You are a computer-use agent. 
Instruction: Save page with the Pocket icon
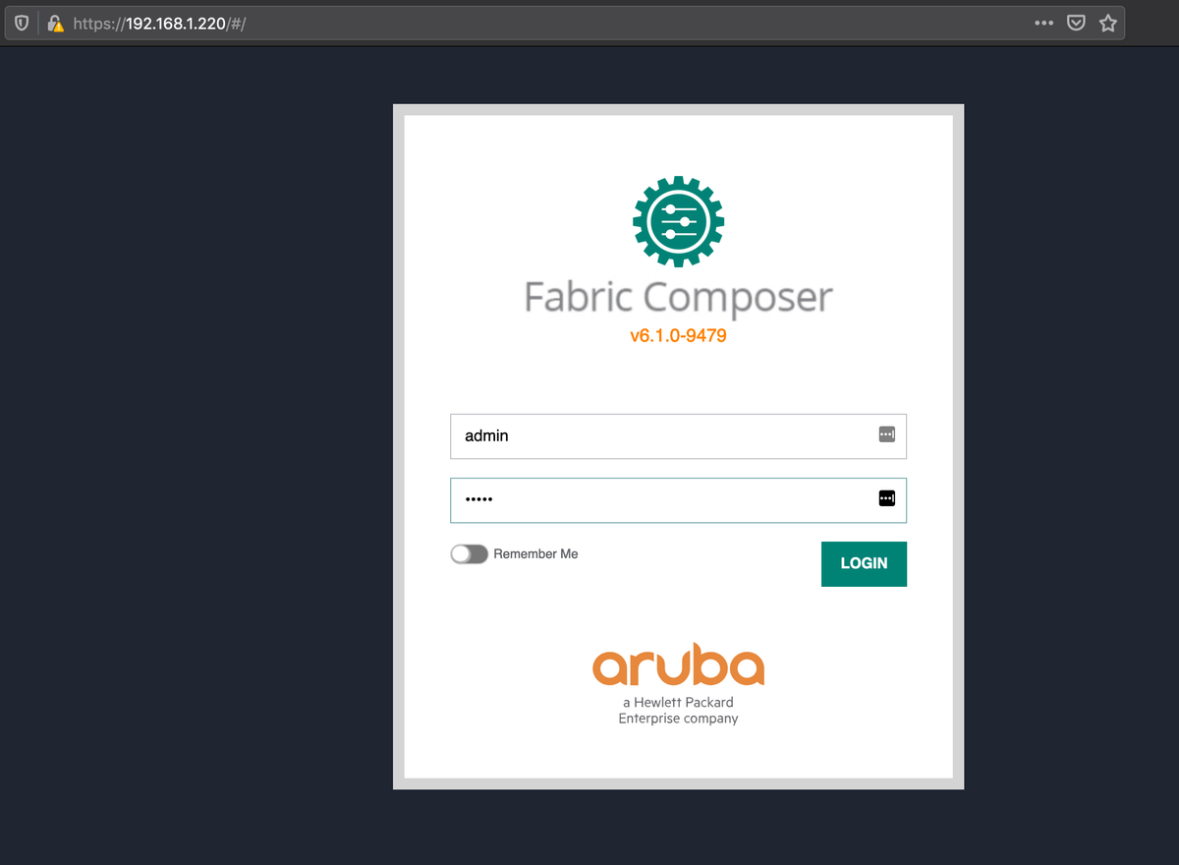[1076, 23]
